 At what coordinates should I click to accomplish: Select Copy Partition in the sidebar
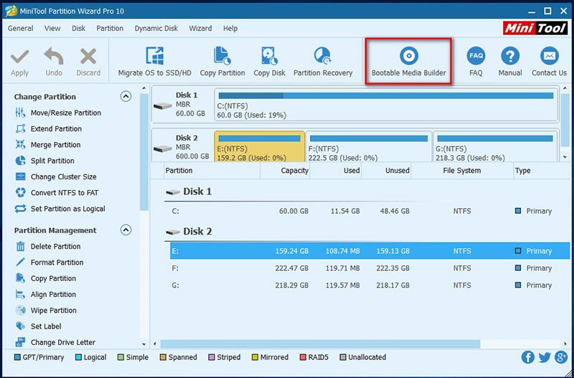click(46, 278)
